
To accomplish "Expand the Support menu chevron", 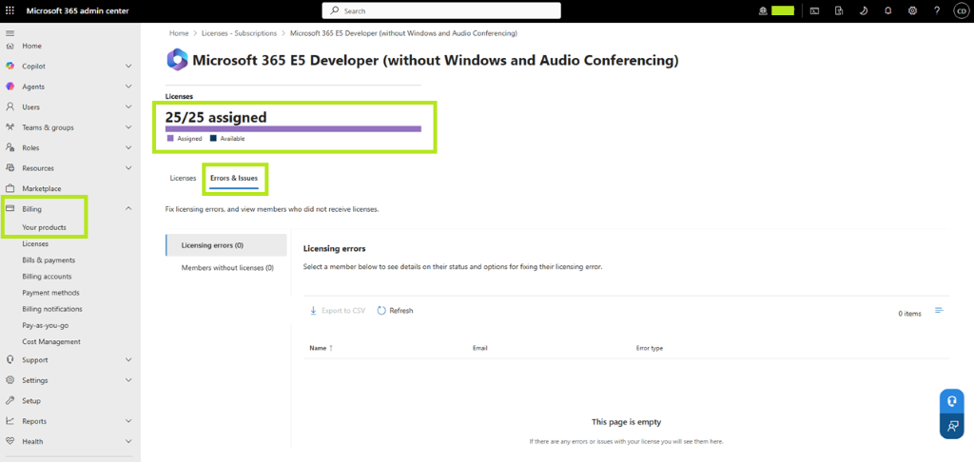I will (128, 359).
